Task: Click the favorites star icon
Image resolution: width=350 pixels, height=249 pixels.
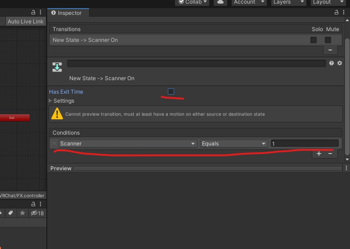Action: coord(22,213)
